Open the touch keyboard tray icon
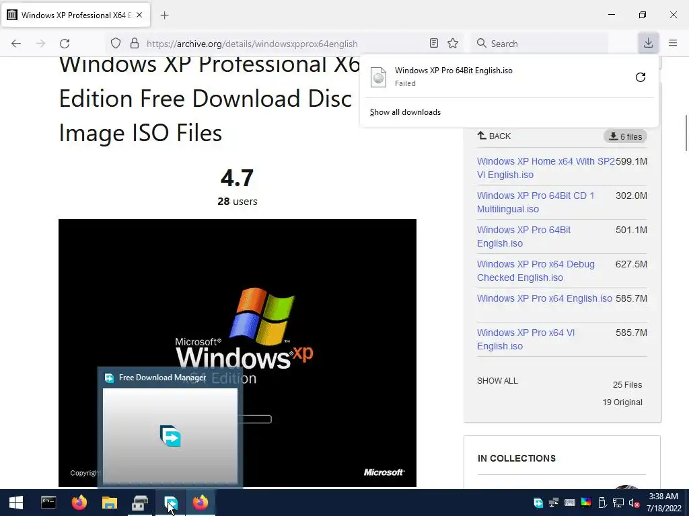 [569, 503]
